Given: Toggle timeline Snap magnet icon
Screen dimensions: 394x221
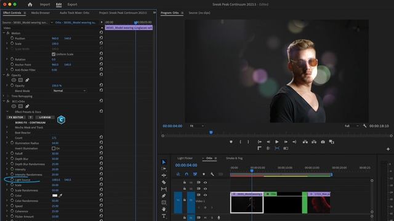Looking at the screenshot, I should point(187,174).
